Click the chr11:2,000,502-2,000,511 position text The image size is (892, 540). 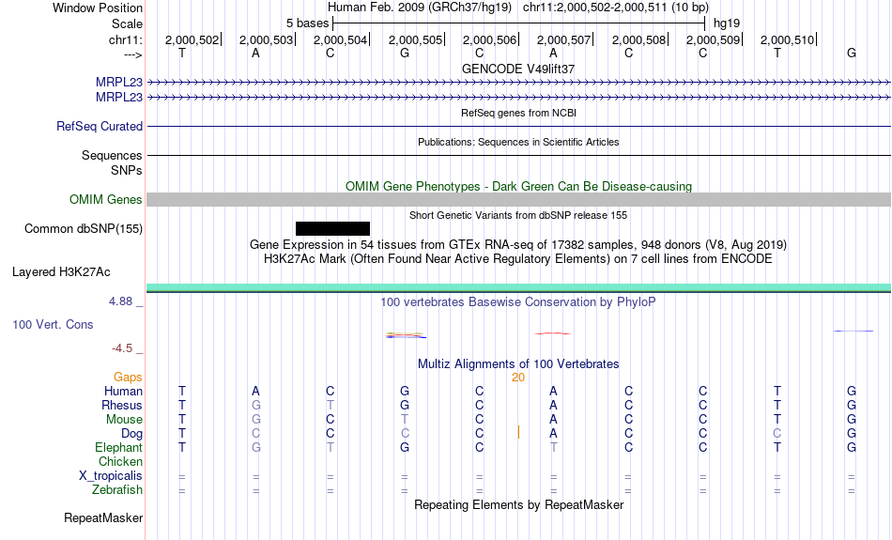coord(616,8)
